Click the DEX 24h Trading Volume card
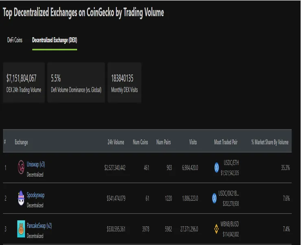The width and height of the screenshot is (301, 245). click(x=24, y=82)
